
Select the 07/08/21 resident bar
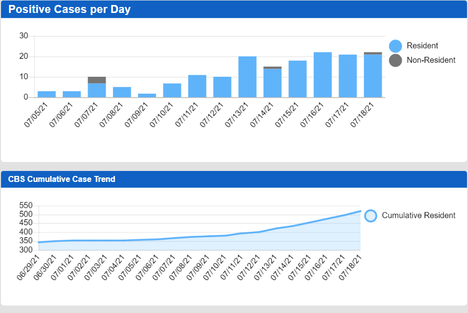tap(122, 92)
